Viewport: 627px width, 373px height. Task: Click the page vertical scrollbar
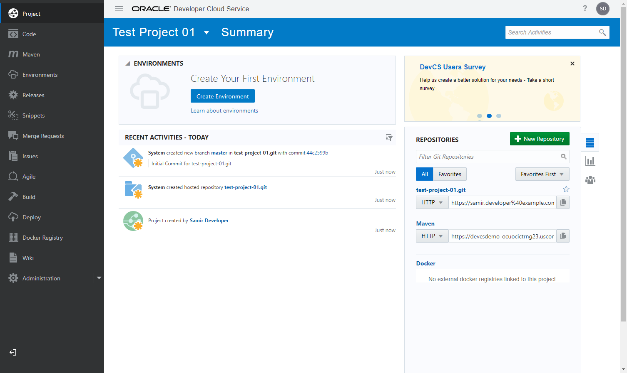623,164
